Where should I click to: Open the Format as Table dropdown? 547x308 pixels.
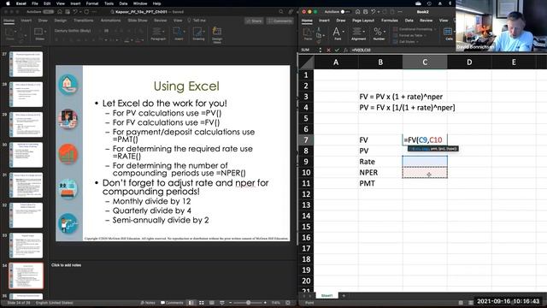[425, 36]
